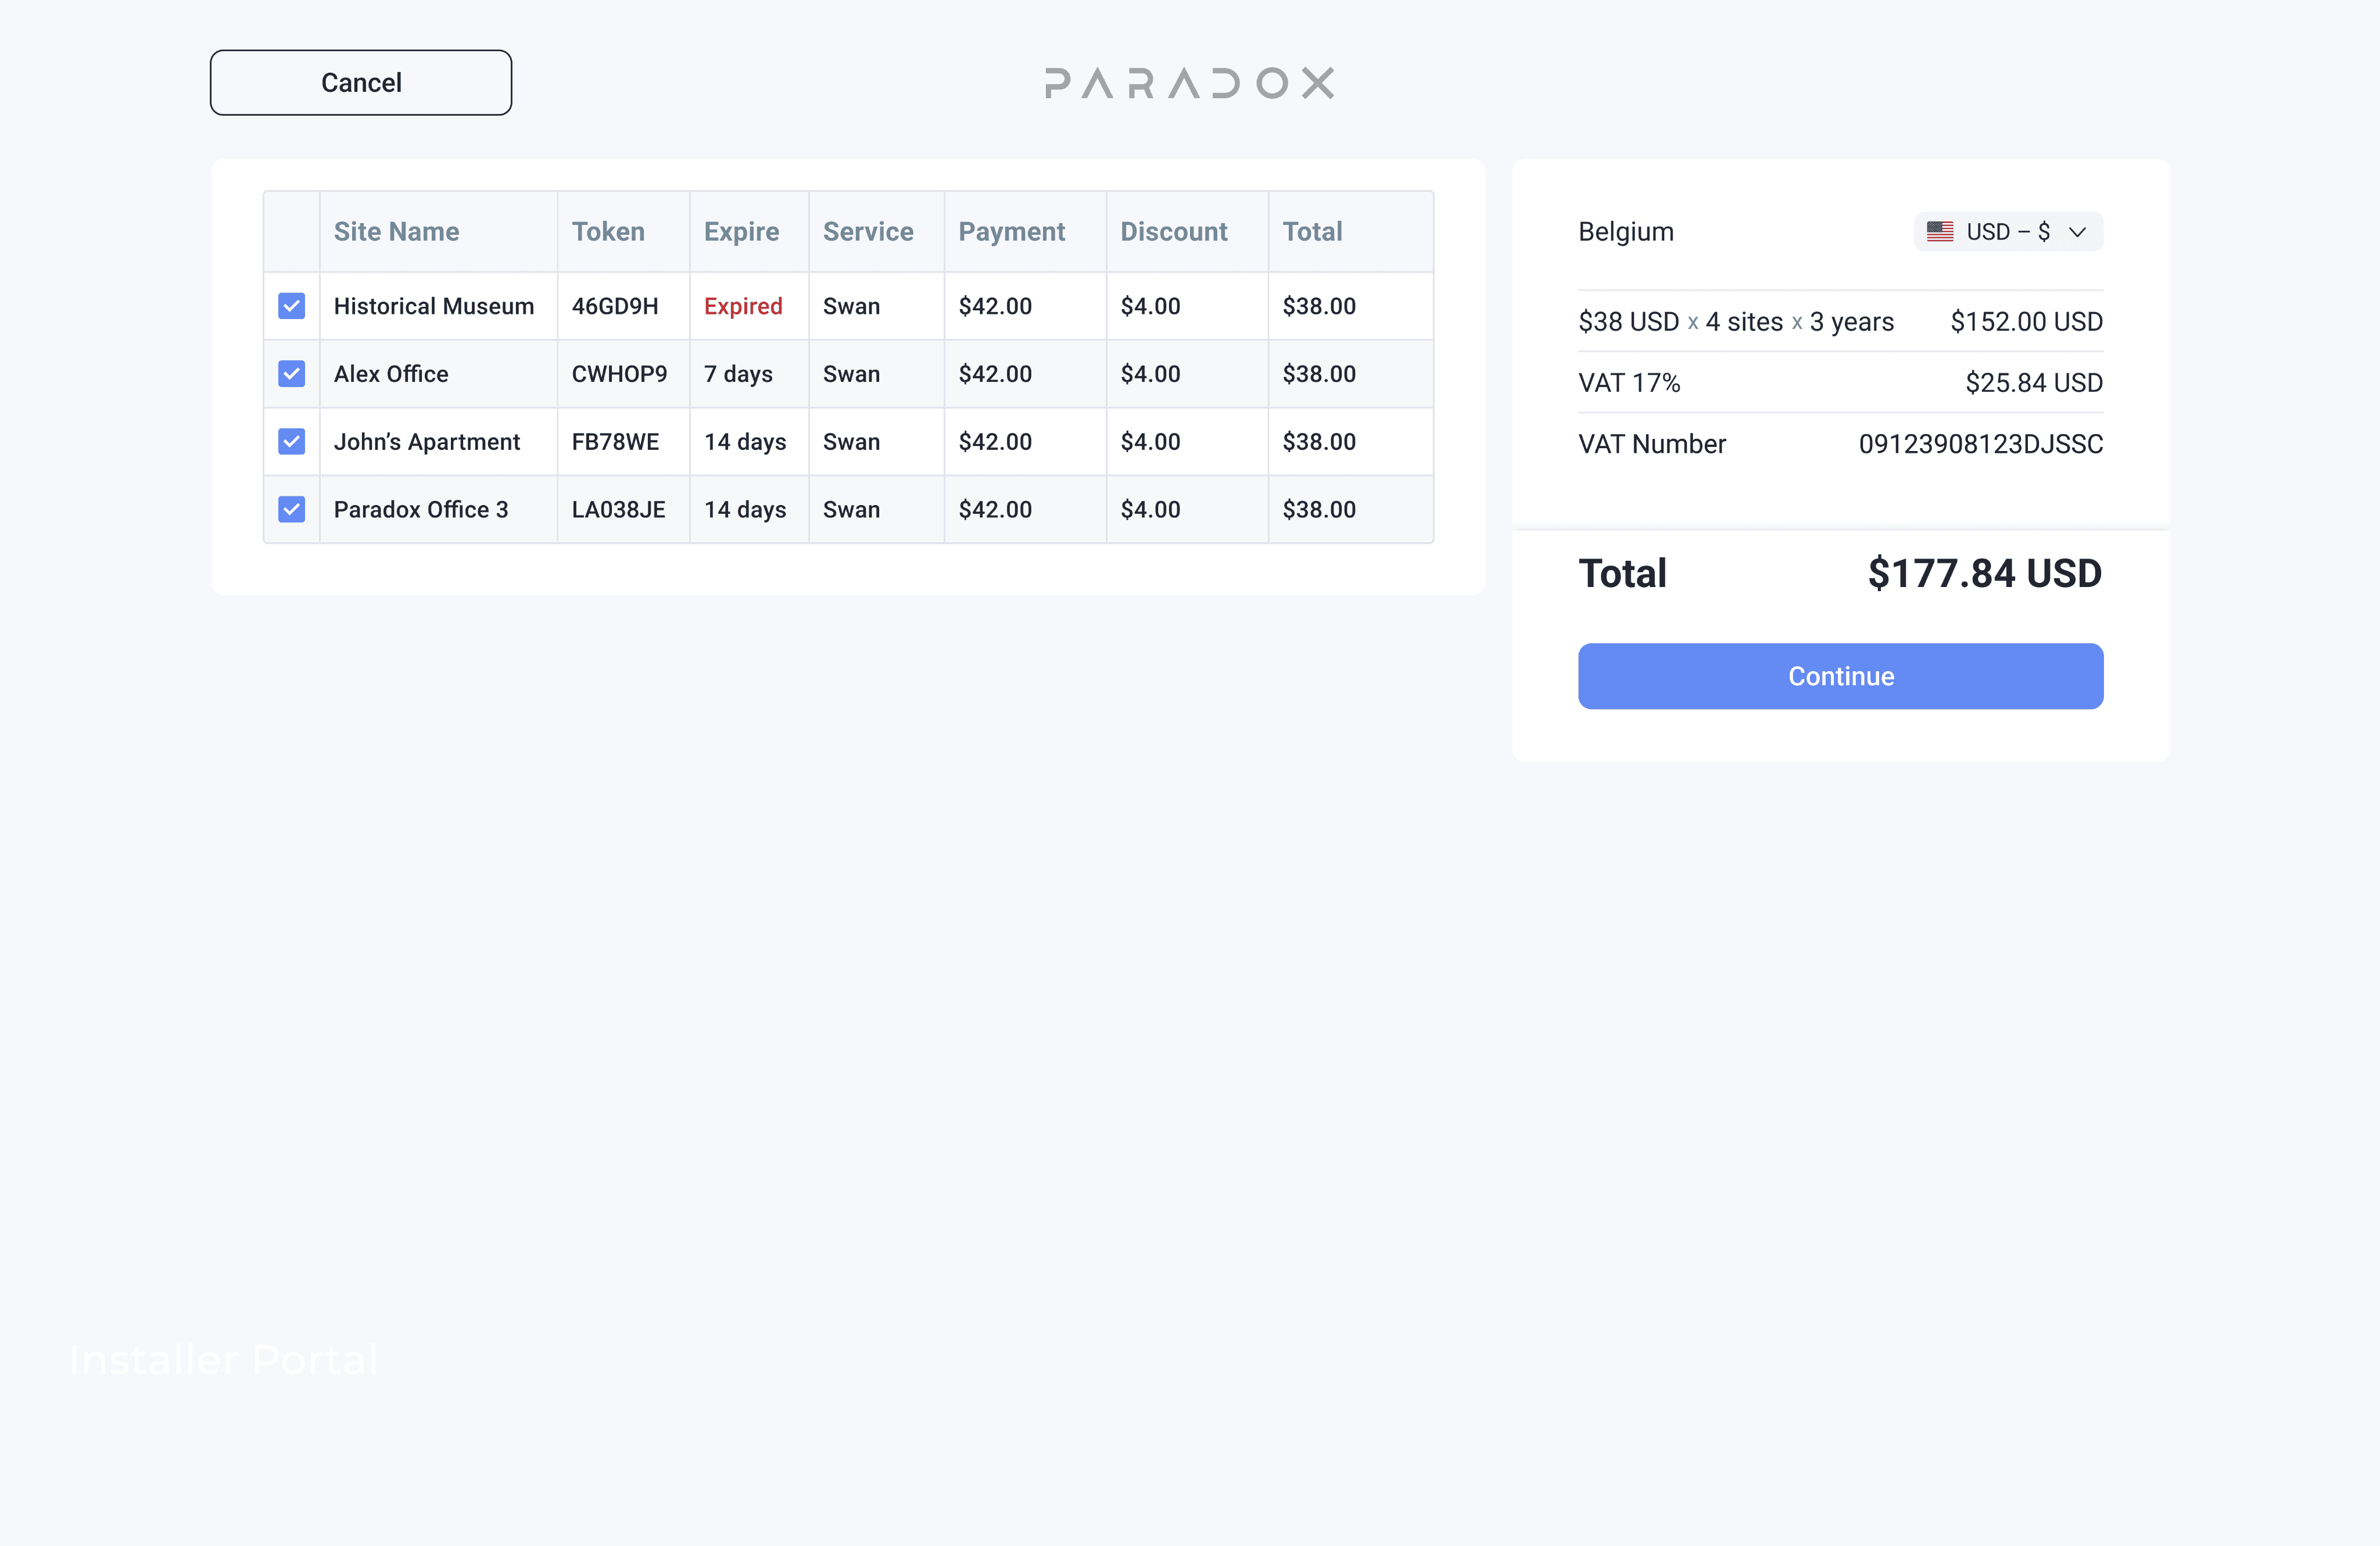This screenshot has height=1546, width=2380.
Task: Uncheck the Alex Office row checkbox
Action: pos(291,374)
